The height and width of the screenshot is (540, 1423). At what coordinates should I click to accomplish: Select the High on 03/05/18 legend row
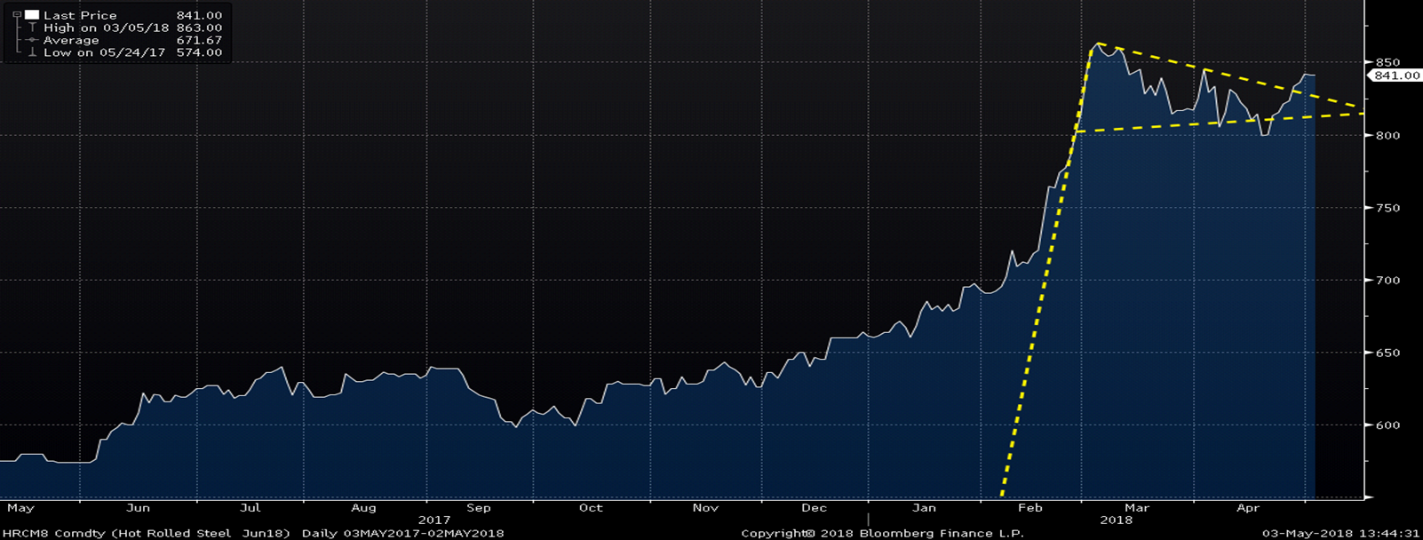tap(107, 28)
